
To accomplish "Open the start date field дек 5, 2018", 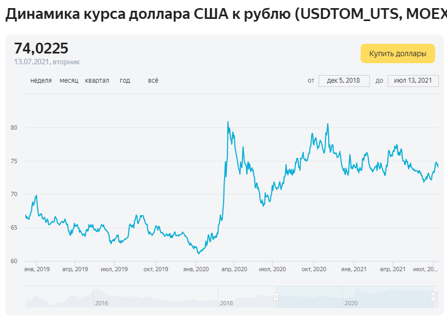I will pos(344,81).
